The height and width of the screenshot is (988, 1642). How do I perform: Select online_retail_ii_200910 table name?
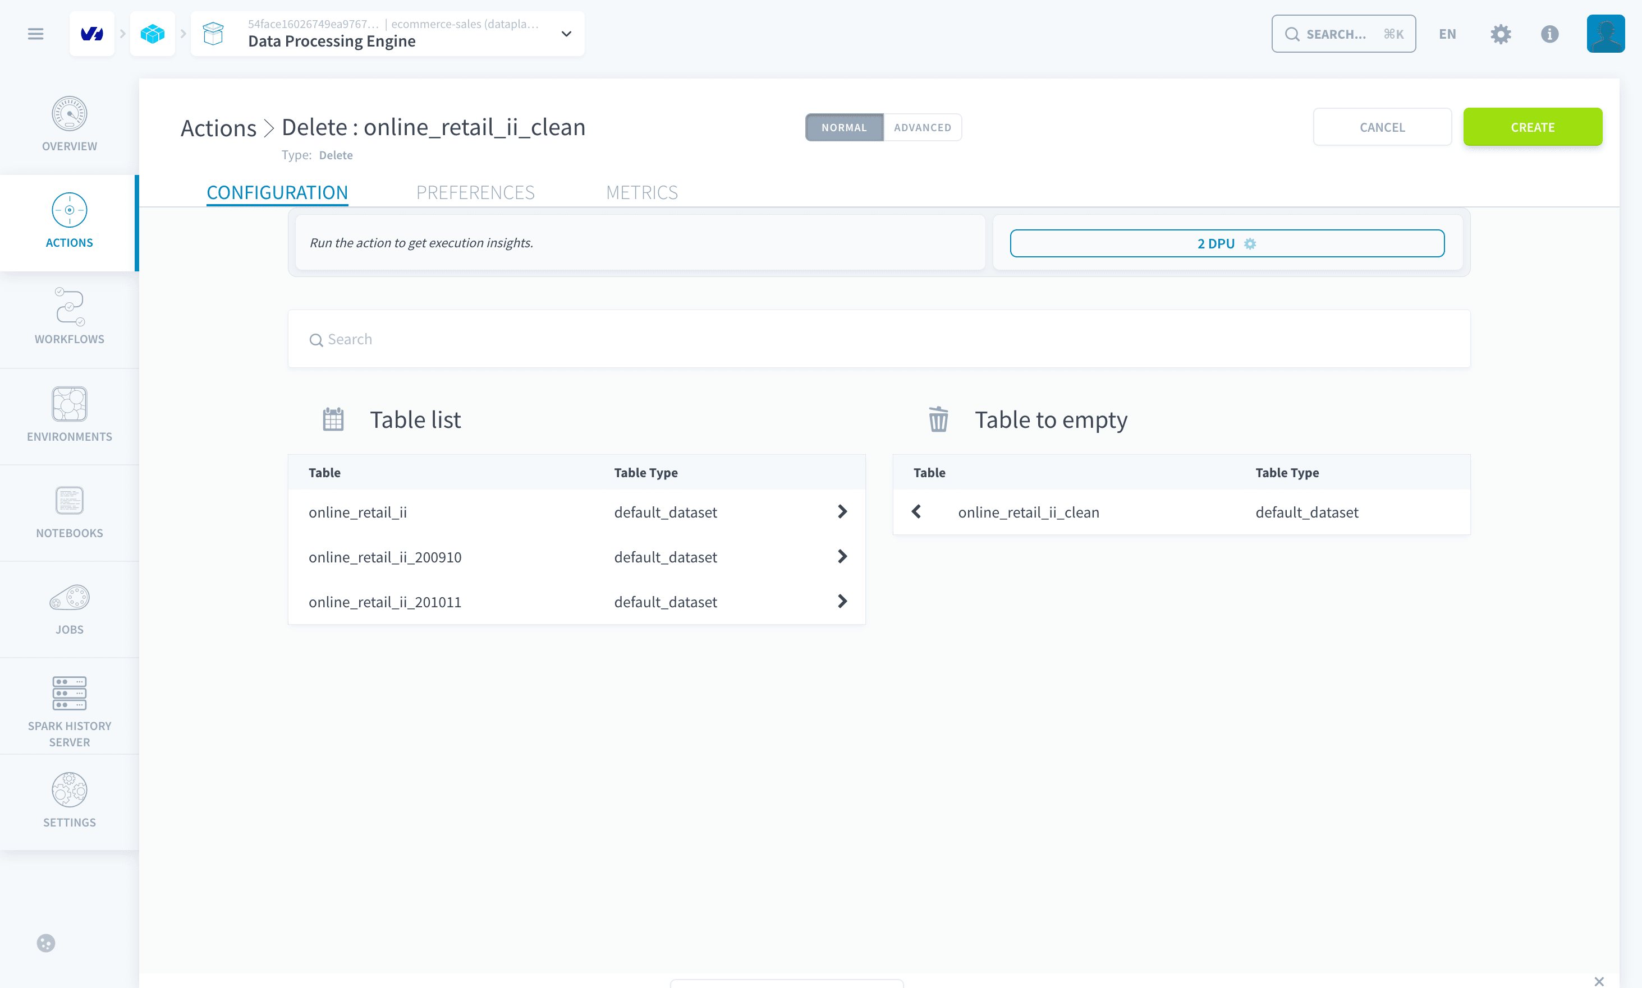coord(385,557)
